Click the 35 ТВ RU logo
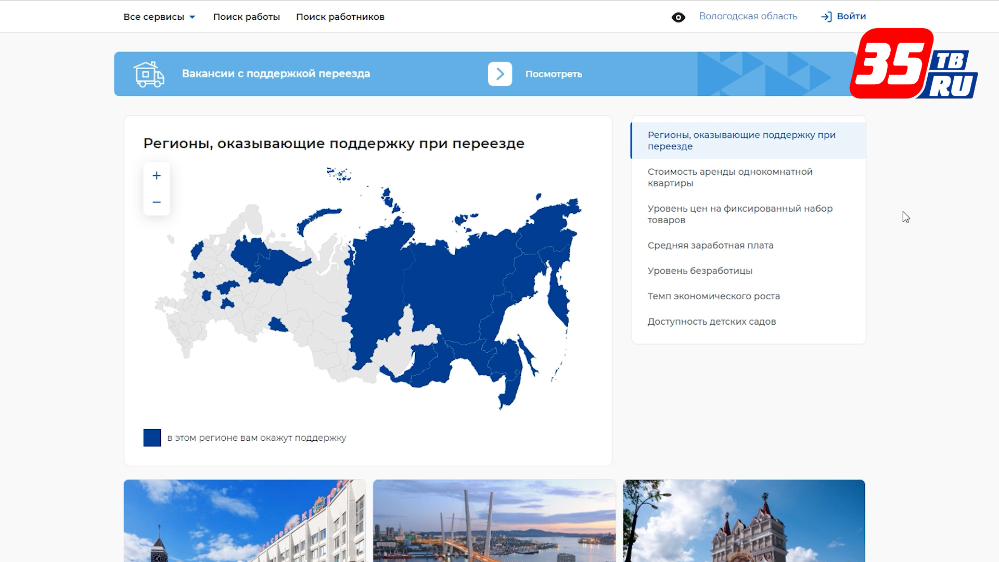 913,64
